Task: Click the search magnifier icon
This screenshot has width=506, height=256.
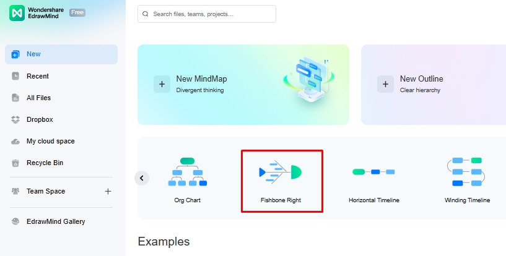Action: coord(146,14)
